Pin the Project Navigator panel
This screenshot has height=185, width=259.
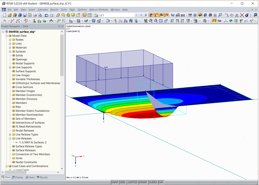coord(59,26)
